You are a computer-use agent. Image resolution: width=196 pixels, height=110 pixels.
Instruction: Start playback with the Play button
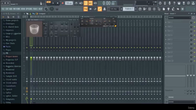tap(53, 3)
